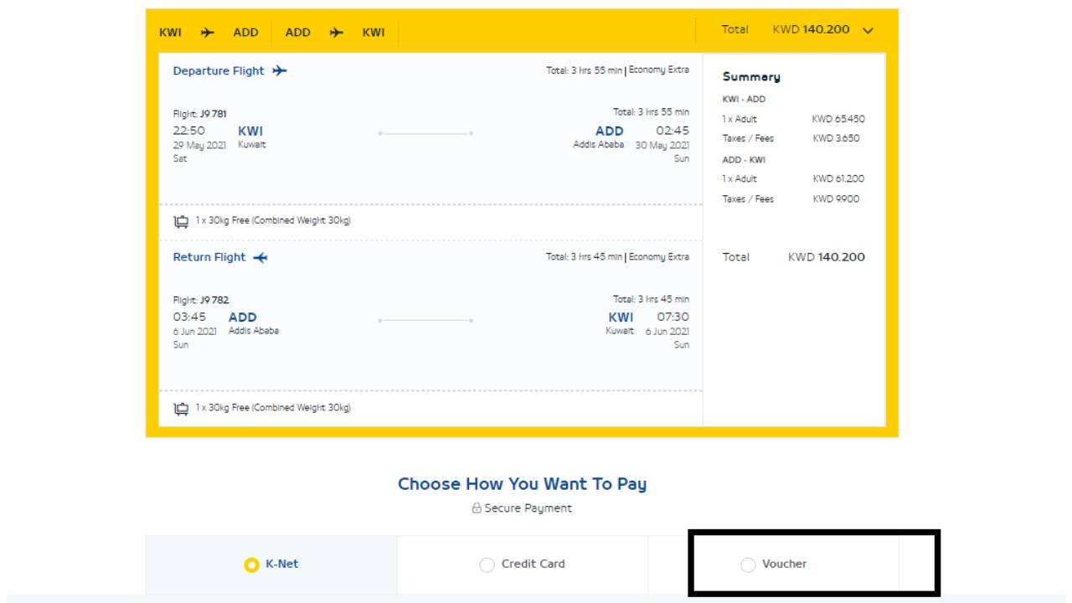Click the Secure Payment text
Screen dimensions: 1072x603
coord(528,508)
